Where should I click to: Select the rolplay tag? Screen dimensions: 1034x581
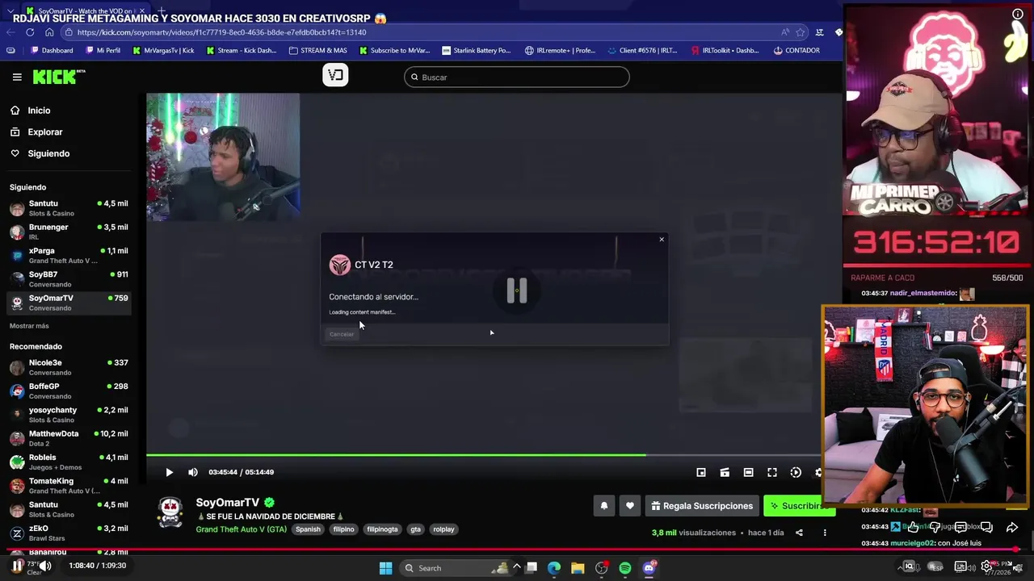443,529
